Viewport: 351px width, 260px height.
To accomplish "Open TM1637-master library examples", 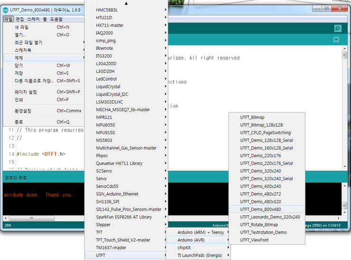I will tap(126, 248).
